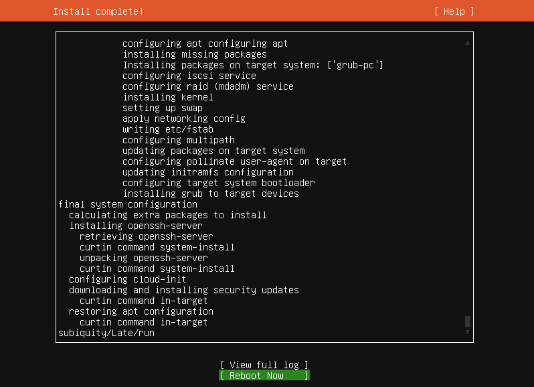
Task: Click line 'retrieving openssh-server'
Action: pos(147,236)
